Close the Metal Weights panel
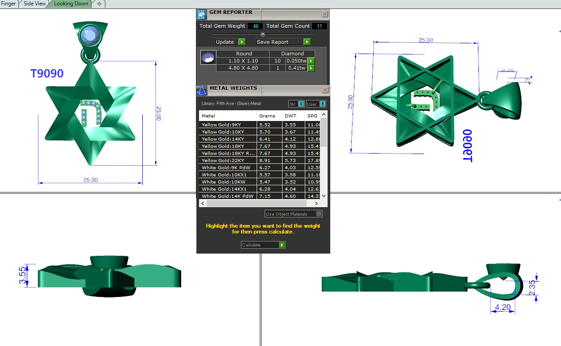The height and width of the screenshot is (346, 561). [x=325, y=90]
